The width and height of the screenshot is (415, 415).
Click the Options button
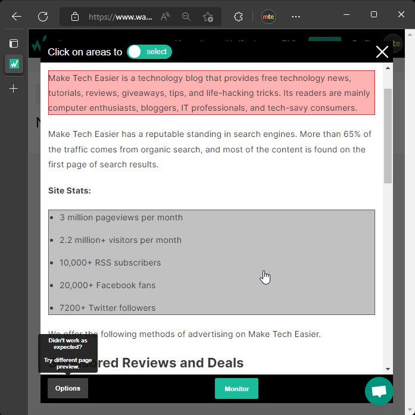(x=68, y=388)
